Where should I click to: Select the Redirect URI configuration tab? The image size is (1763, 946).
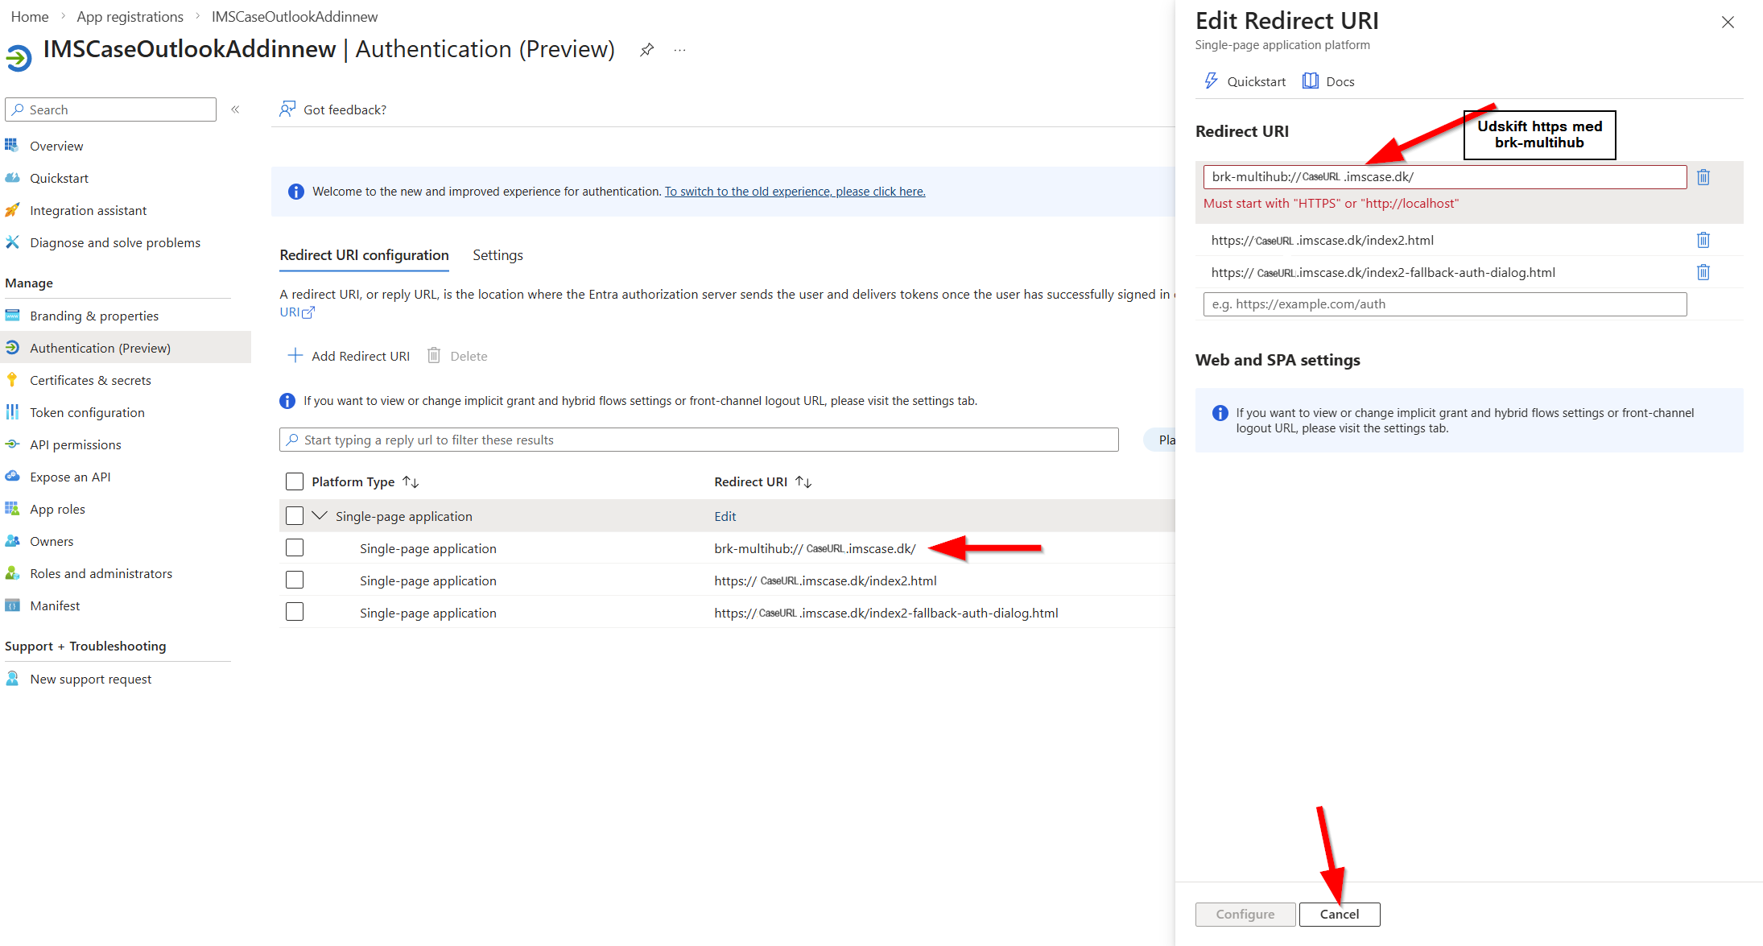[364, 255]
